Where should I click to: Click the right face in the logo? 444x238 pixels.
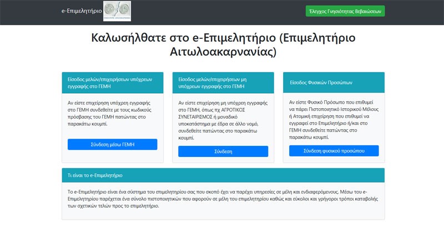(123, 9)
